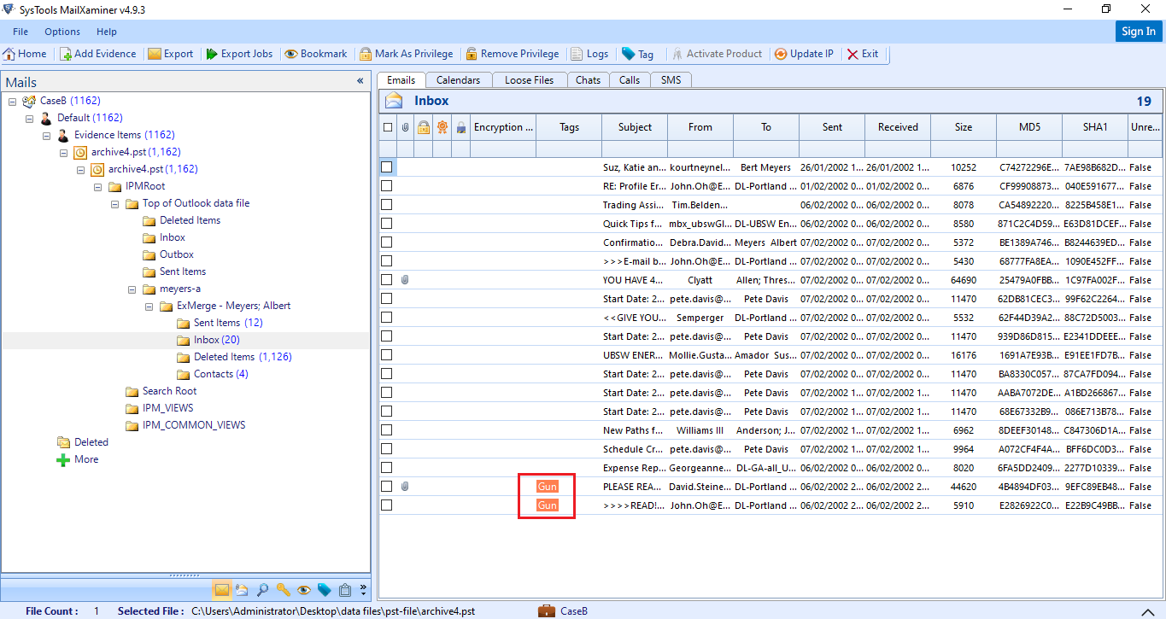Toggle the select-all checkbox in the email list header
The height and width of the screenshot is (619, 1166).
coord(387,126)
